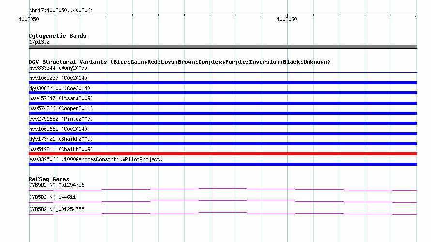Image resolution: width=431 pixels, height=242 pixels.
Task: Click the blue bar under esv3395066
Action: [223, 164]
